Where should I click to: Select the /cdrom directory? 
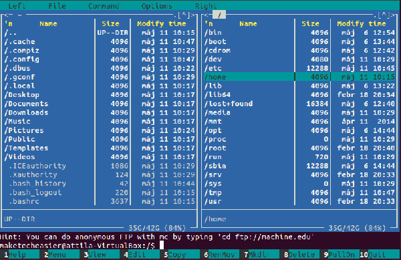coord(299,51)
